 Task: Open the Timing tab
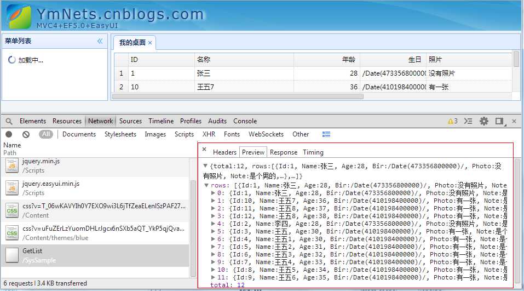[313, 152]
